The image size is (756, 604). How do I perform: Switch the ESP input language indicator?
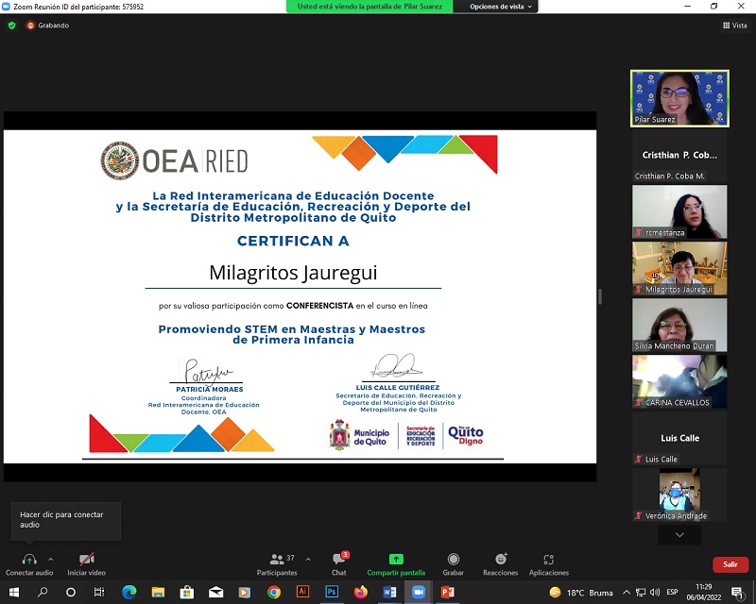(672, 593)
